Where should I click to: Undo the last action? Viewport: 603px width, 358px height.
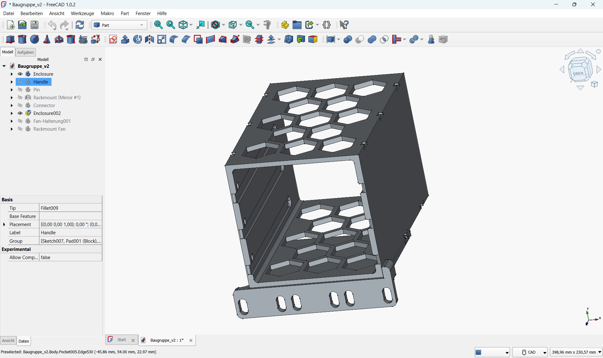[x=52, y=25]
